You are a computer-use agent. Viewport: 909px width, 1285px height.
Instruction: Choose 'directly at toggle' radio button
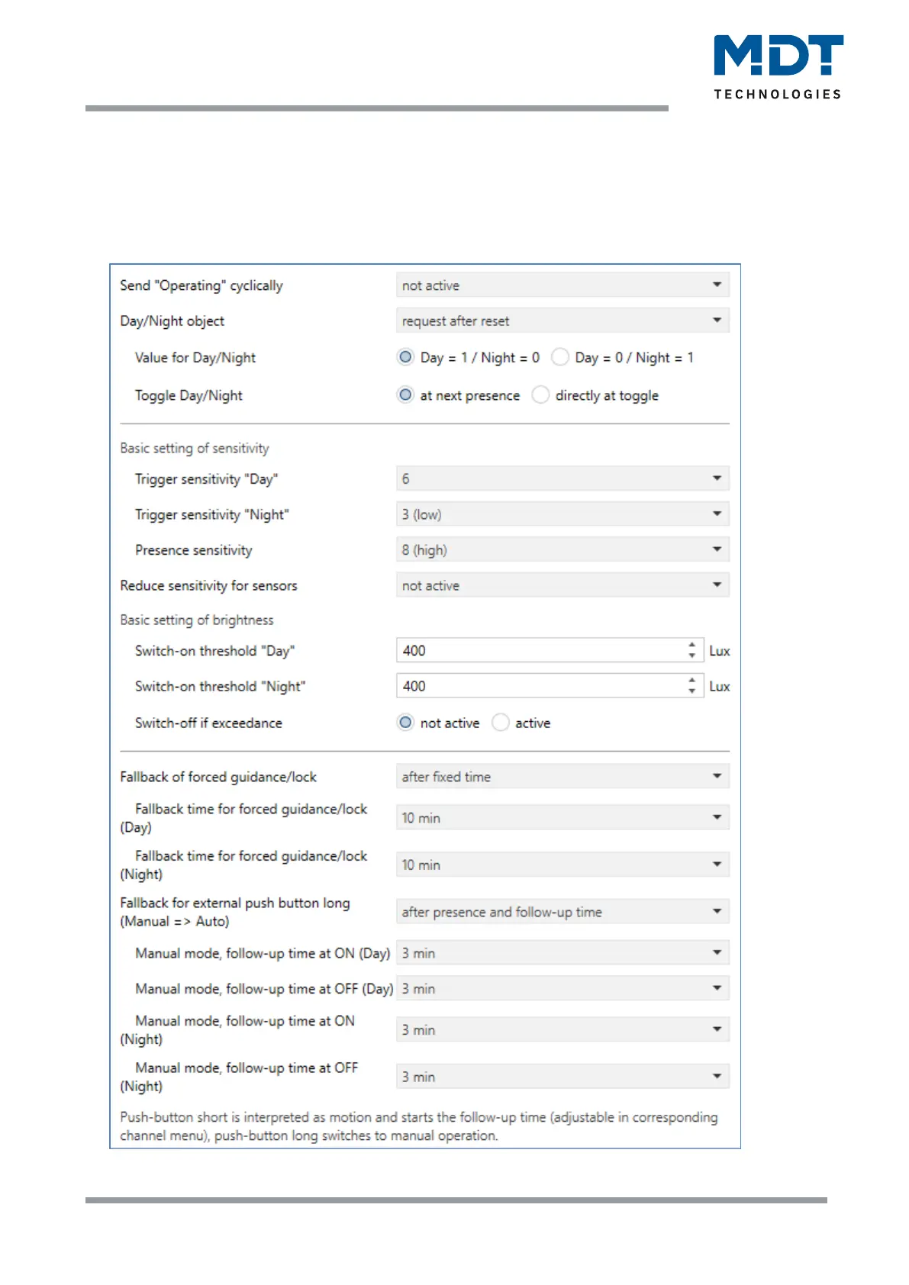pos(540,395)
